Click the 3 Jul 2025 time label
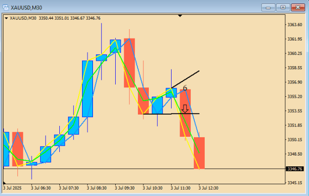This screenshot has height=196, width=309. (x=12, y=188)
